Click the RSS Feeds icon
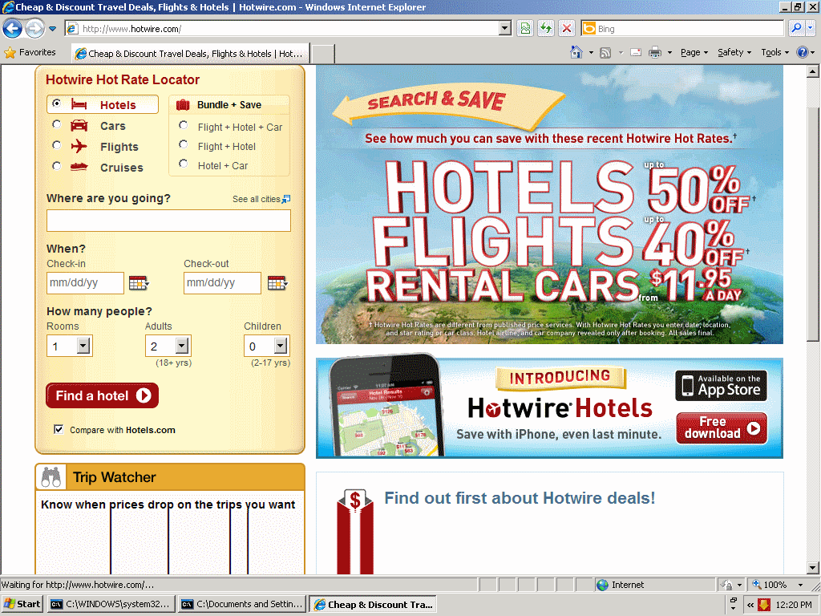Screen dimensions: 821x616 point(605,52)
